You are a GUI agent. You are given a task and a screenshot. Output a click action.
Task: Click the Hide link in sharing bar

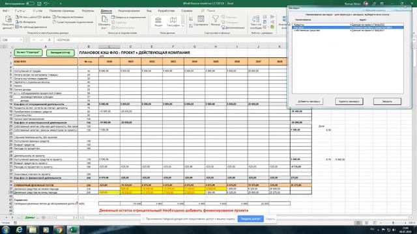(270, 219)
